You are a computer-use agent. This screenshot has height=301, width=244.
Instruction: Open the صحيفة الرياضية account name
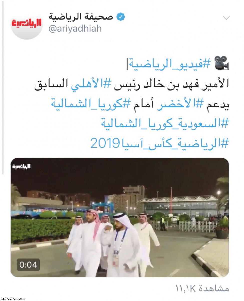[x=81, y=17]
